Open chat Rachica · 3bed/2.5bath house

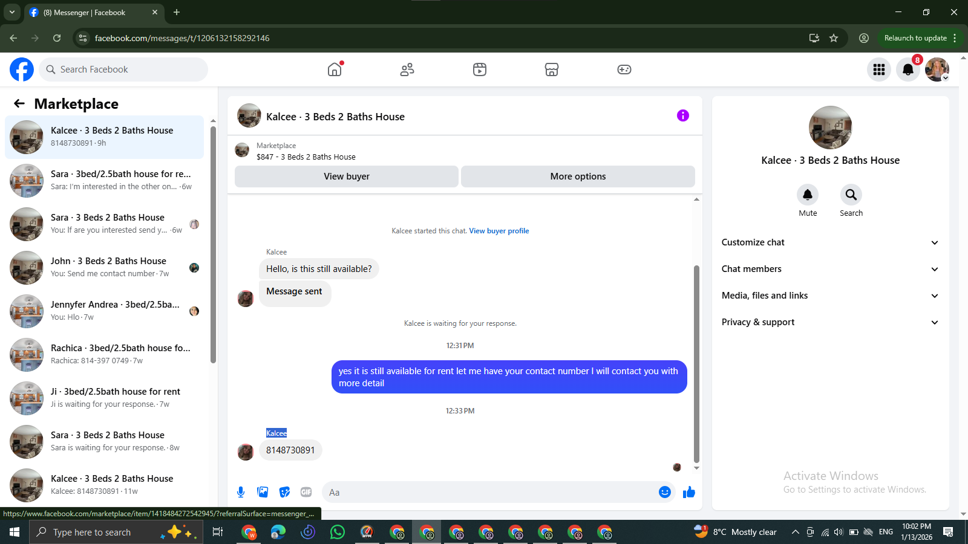[104, 355]
